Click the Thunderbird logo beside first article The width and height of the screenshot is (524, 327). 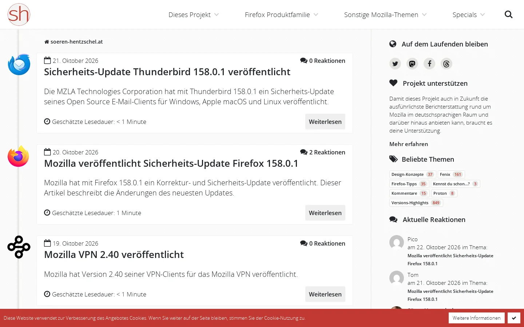tap(19, 65)
